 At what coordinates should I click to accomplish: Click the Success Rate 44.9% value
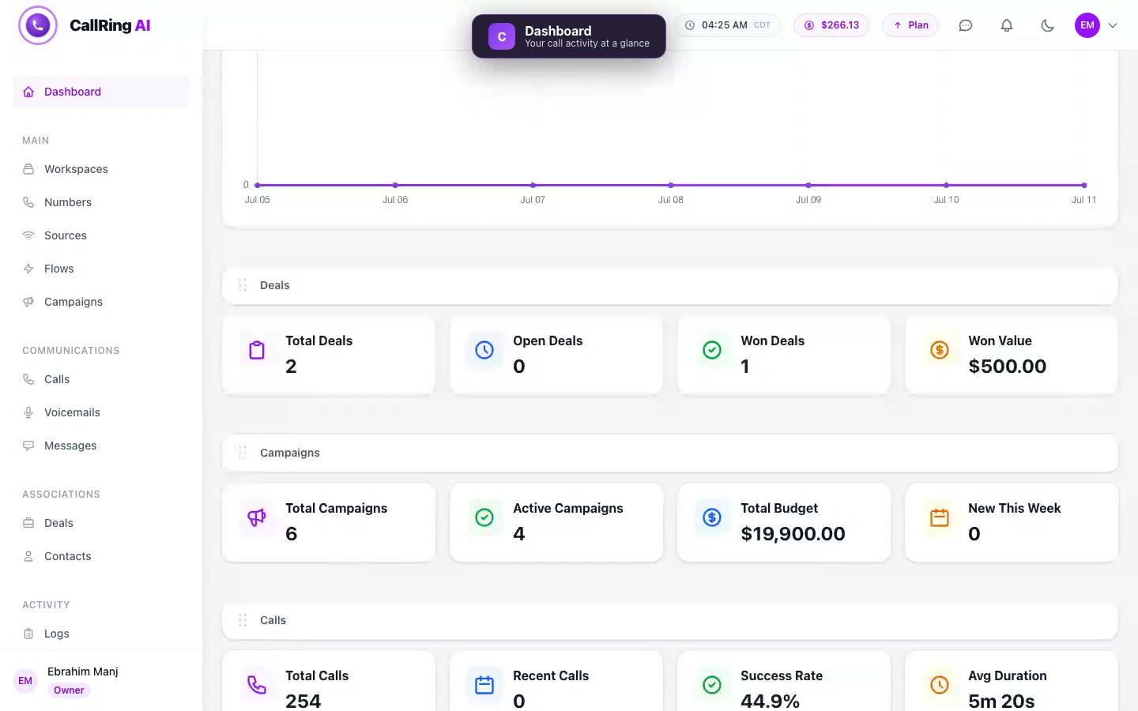pyautogui.click(x=771, y=701)
